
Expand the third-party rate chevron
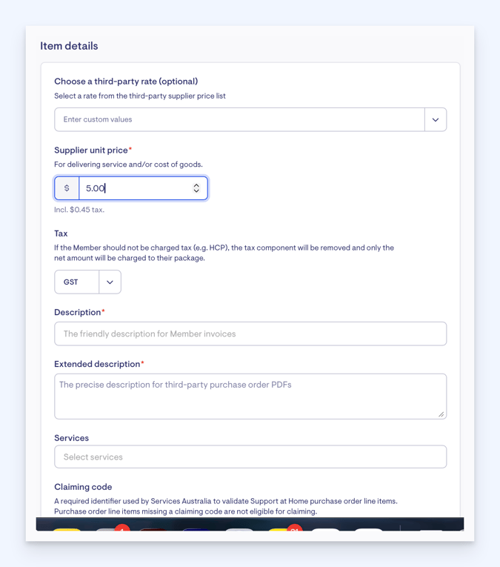pos(436,119)
